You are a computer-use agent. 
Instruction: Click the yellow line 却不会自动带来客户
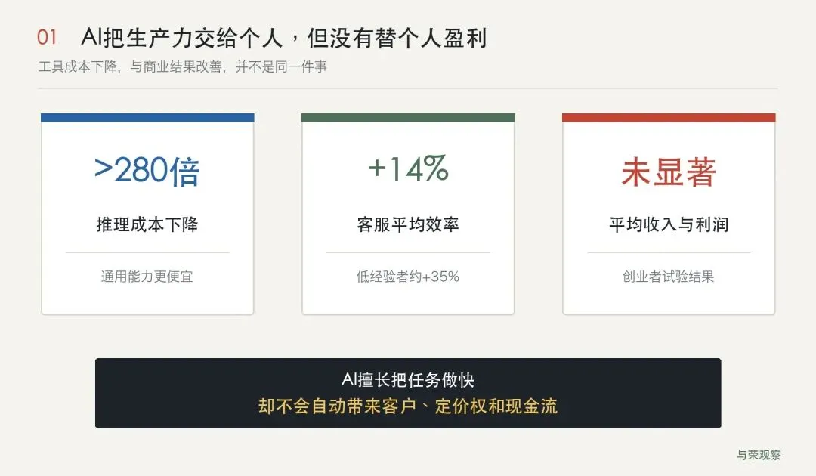pos(337,406)
